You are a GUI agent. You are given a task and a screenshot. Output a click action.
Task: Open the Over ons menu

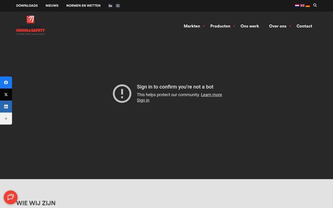pos(277,26)
